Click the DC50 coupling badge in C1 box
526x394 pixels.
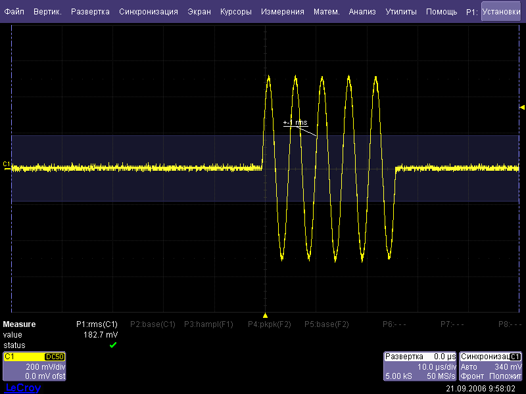54,357
